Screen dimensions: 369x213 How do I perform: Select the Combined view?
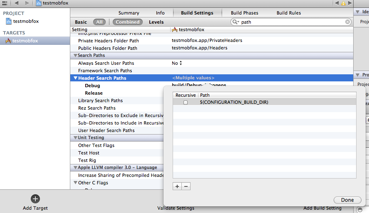click(128, 22)
